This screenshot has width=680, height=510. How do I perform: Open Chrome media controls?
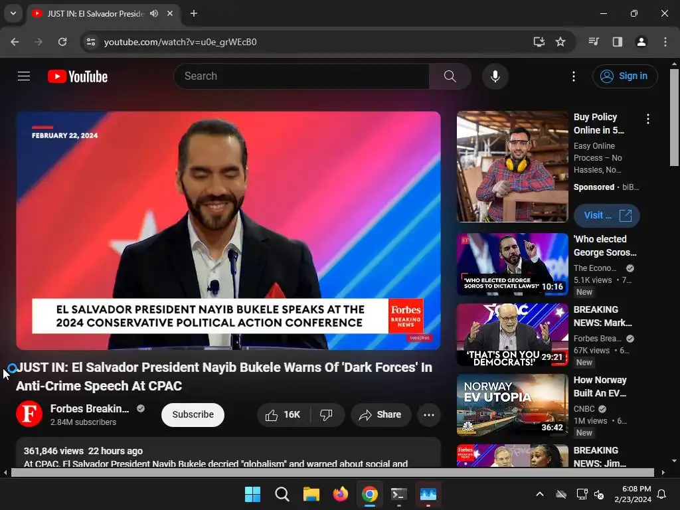tap(593, 42)
